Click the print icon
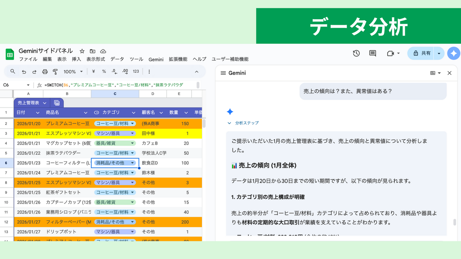Viewport: 461px width, 259px height. coord(45,72)
